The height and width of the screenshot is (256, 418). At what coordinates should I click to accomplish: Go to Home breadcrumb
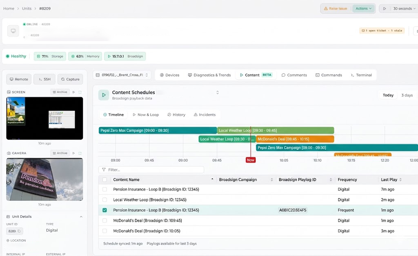tap(9, 9)
